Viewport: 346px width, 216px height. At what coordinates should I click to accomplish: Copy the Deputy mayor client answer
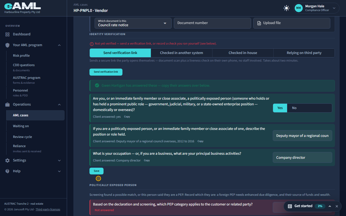(x=201, y=141)
